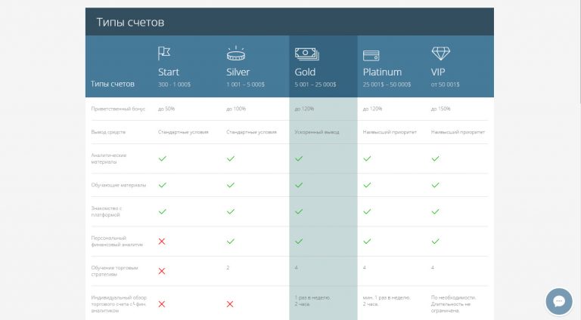Click the Start column heading
The image size is (581, 320).
click(169, 72)
